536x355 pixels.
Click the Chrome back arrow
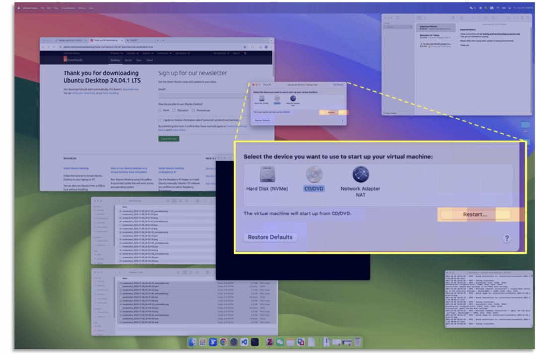tap(43, 47)
